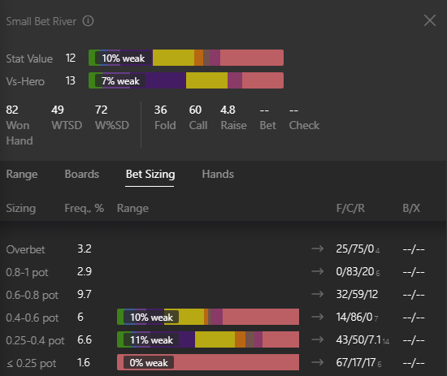Click the arrow icon in 0.25-0.4 pot row
The height and width of the screenshot is (376, 447).
pos(317,339)
